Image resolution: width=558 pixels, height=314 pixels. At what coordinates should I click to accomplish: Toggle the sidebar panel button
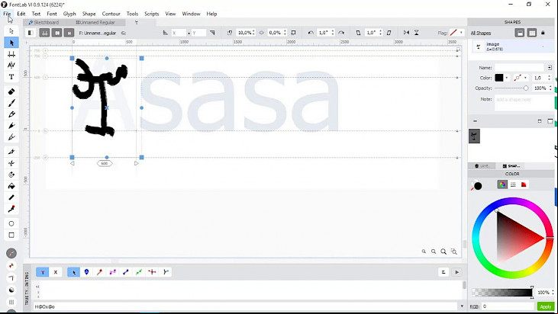[31, 33]
